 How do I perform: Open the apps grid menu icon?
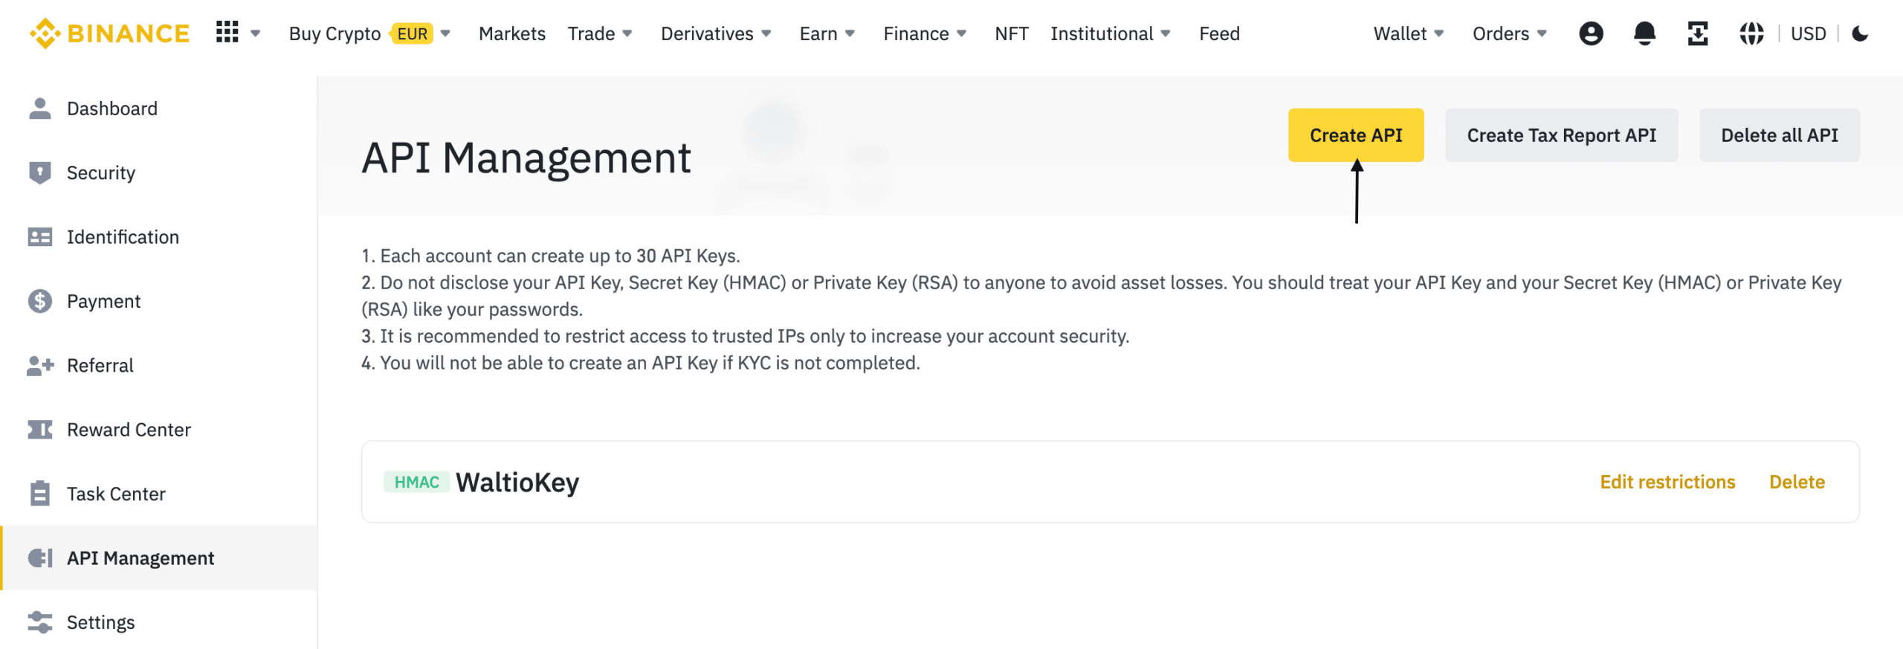click(227, 33)
